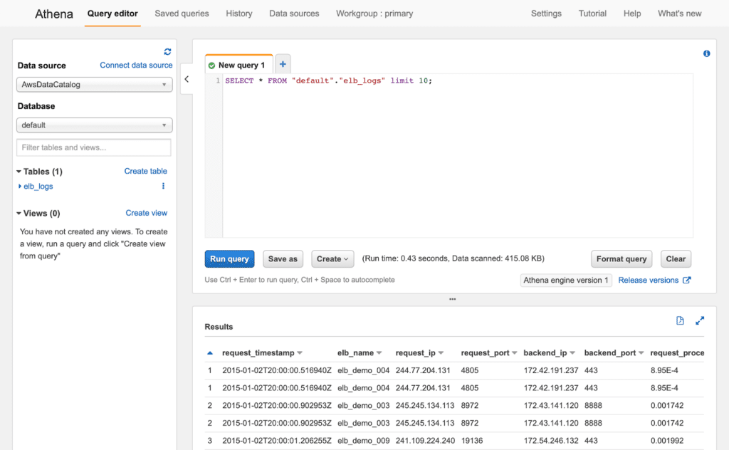Open What's new
729x450 pixels.
pyautogui.click(x=679, y=14)
